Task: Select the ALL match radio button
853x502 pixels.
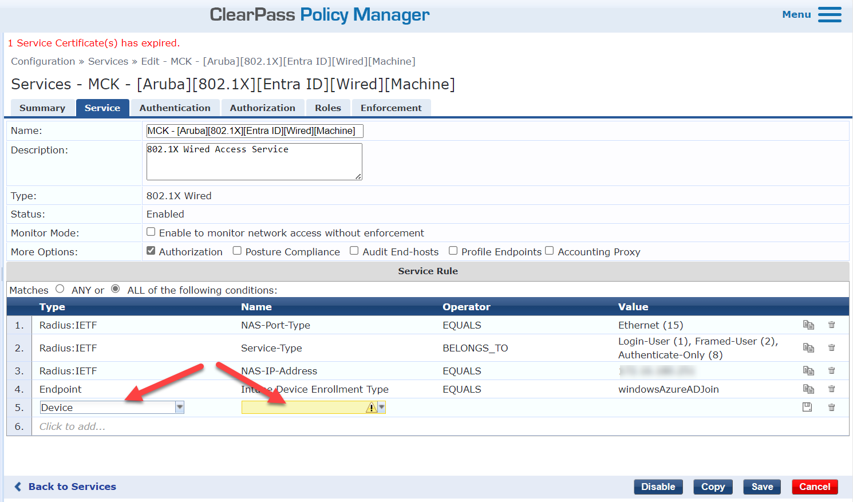Action: [x=116, y=289]
